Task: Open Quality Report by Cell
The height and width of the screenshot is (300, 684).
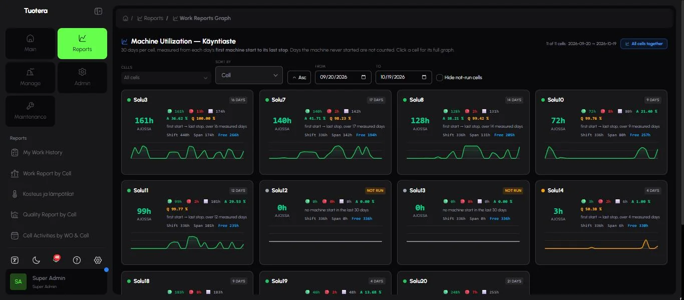Action: pyautogui.click(x=50, y=214)
